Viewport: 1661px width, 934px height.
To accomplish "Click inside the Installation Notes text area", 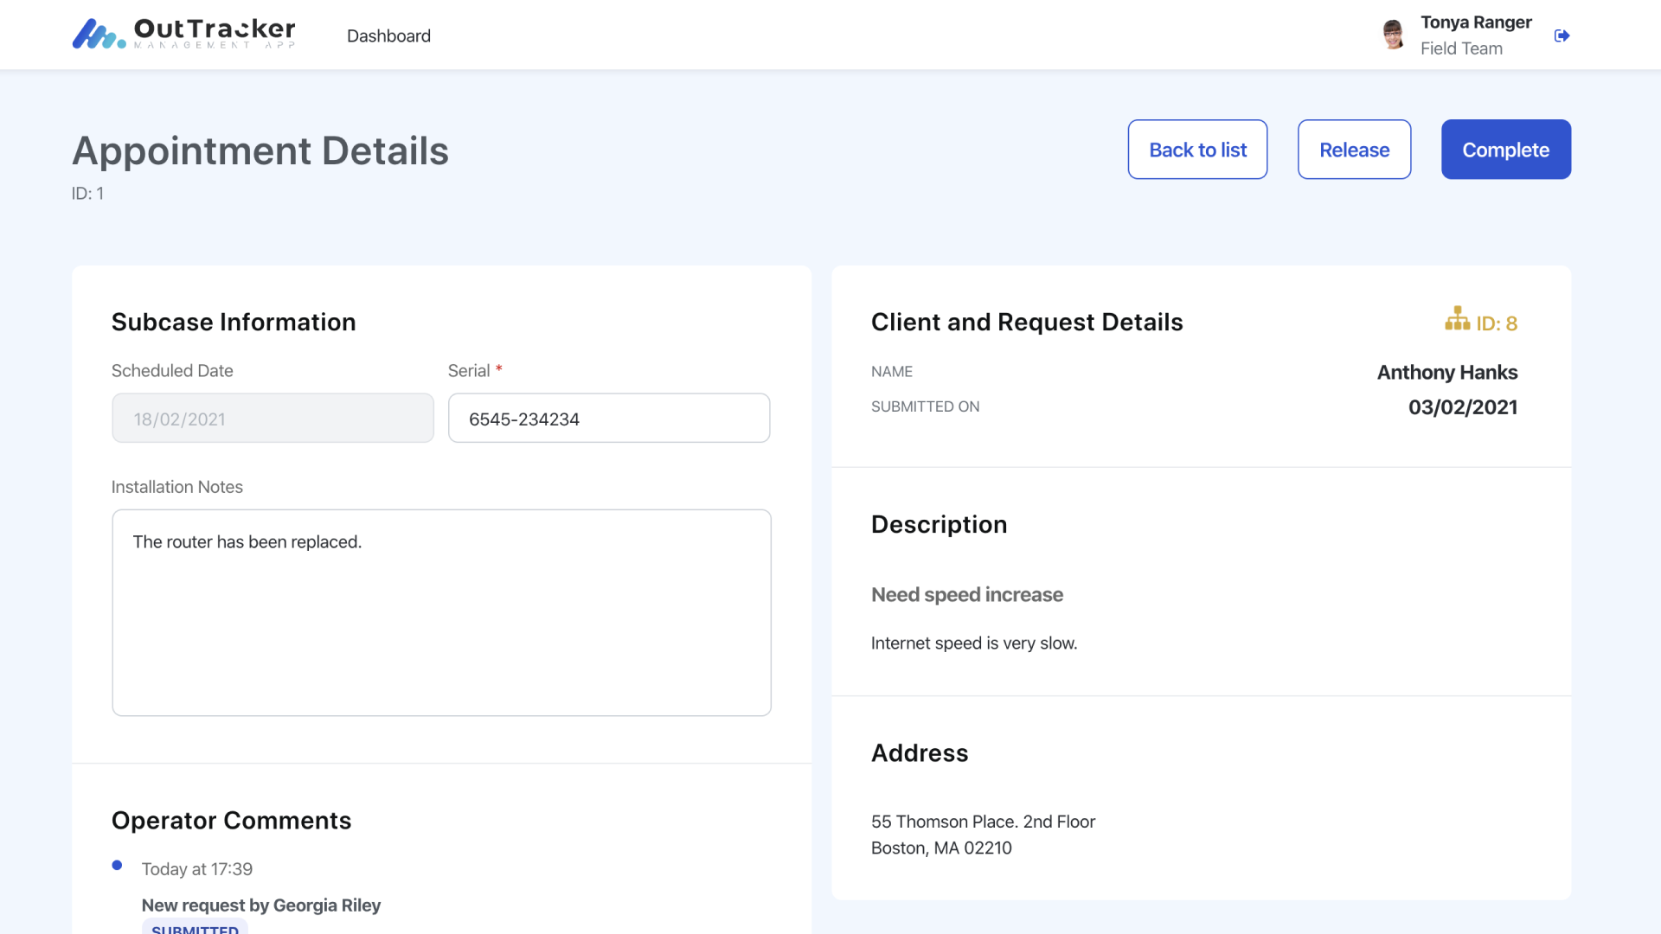I will (x=441, y=612).
